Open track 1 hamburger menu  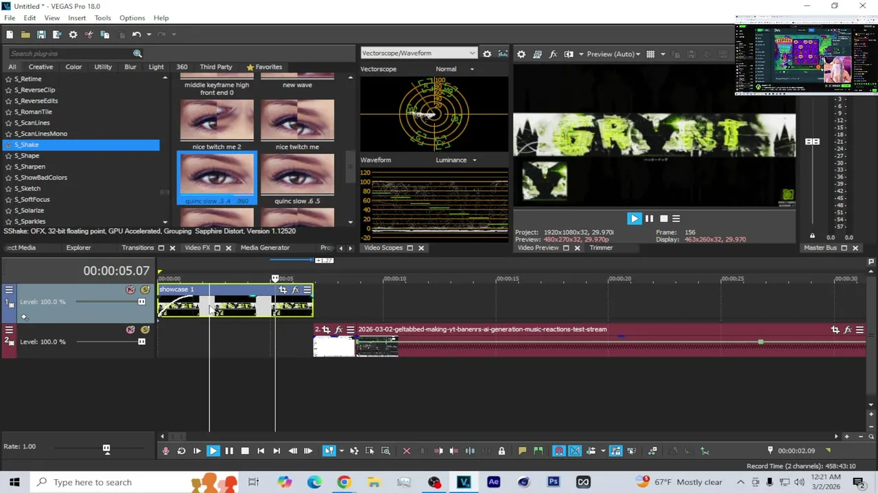pyautogui.click(x=9, y=290)
